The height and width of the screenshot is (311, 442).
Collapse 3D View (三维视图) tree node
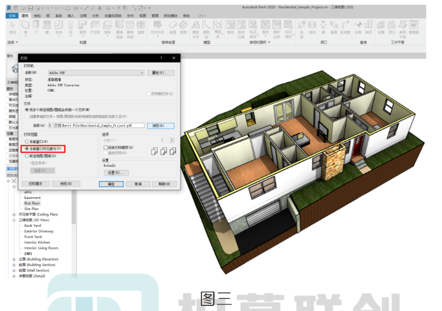14,220
